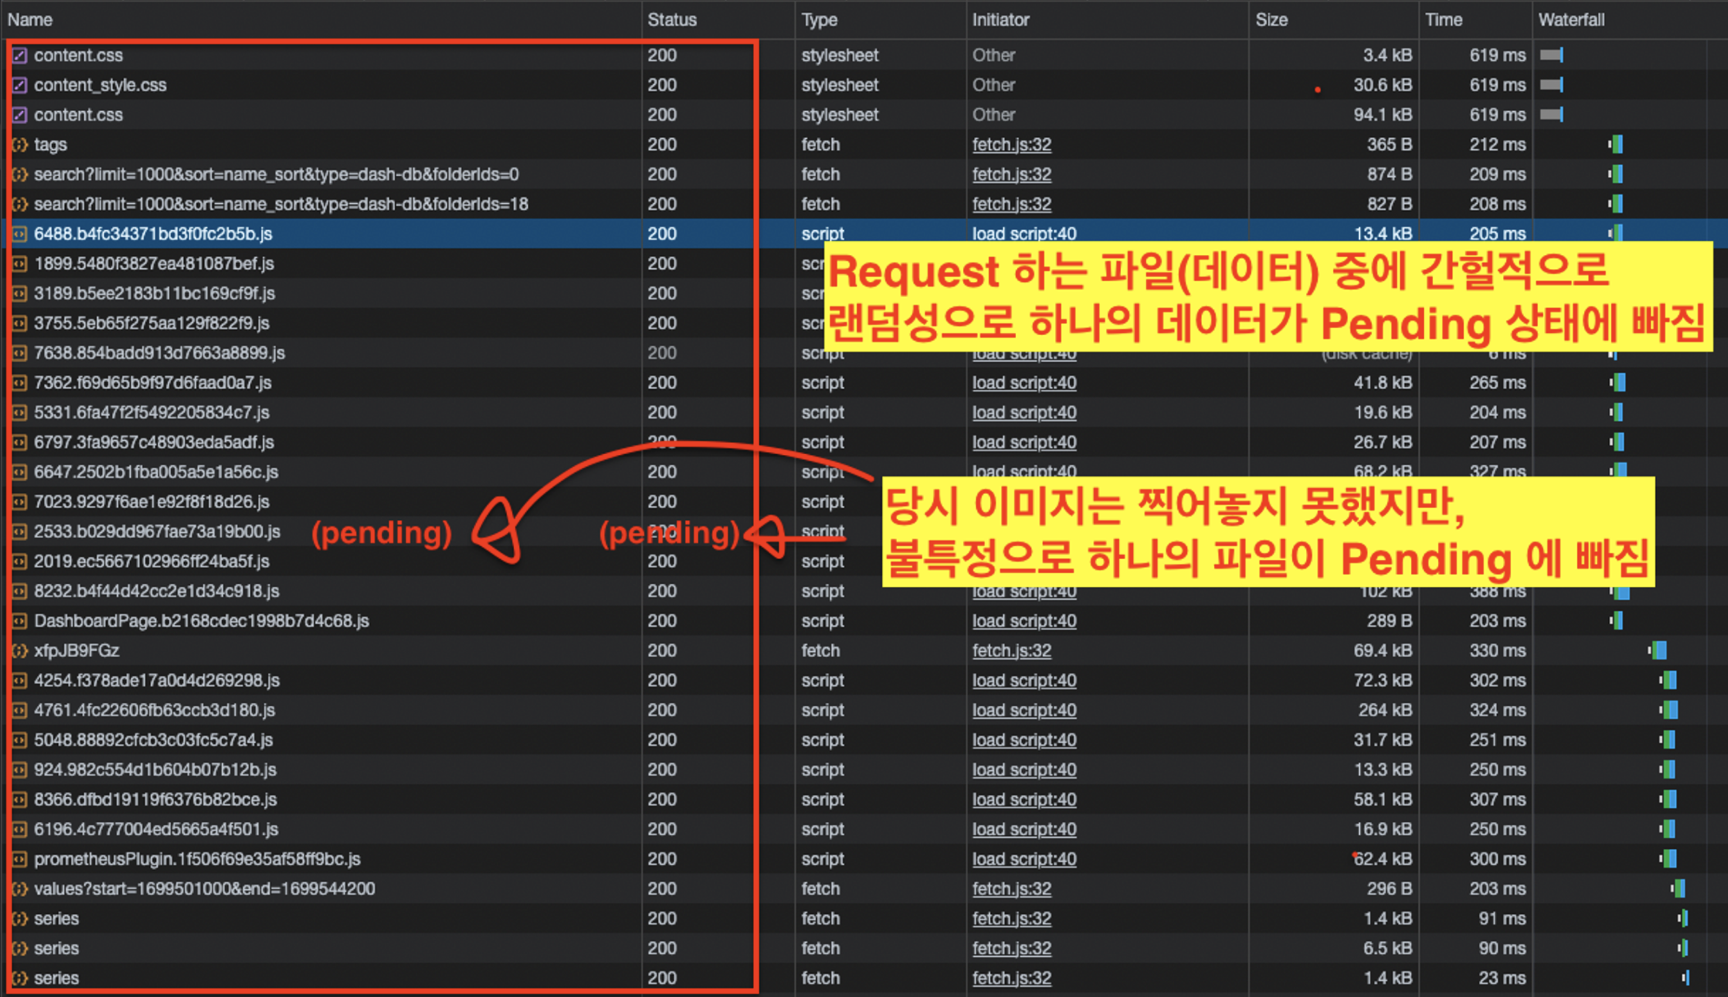This screenshot has height=997, width=1728.
Task: Sort by the Status column header
Action: pos(671,20)
